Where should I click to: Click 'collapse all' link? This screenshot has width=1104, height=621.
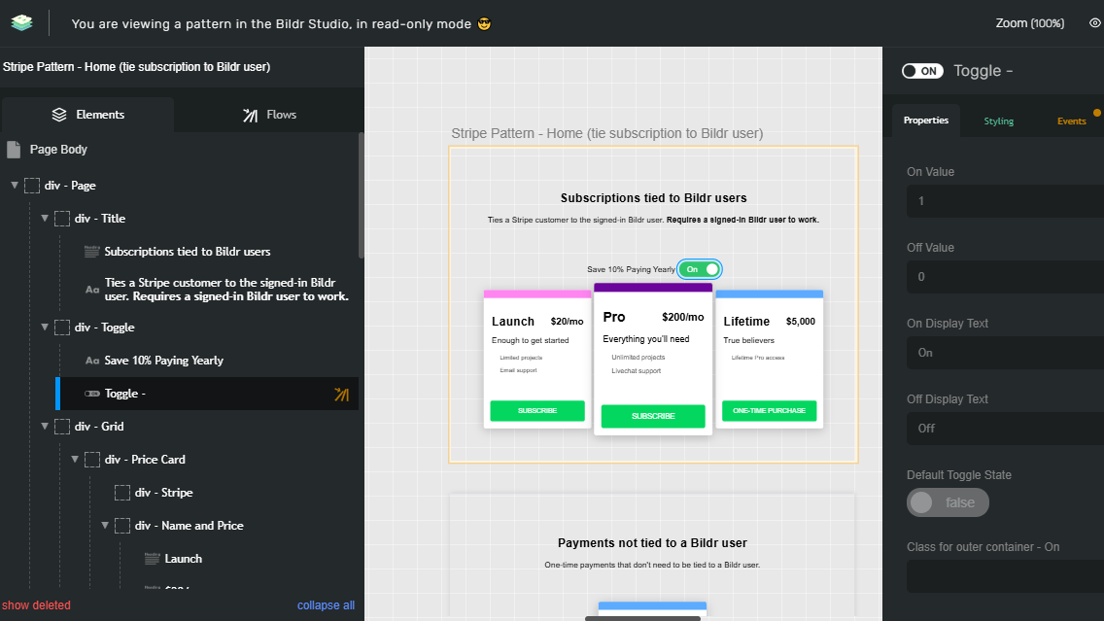tap(326, 605)
